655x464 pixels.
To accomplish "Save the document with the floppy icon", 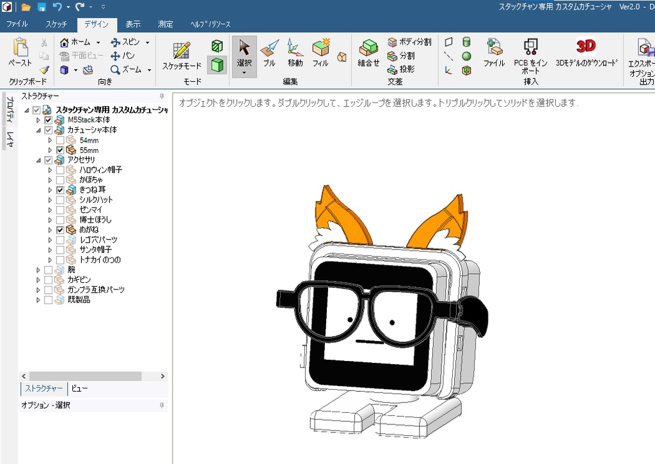I will [x=42, y=7].
